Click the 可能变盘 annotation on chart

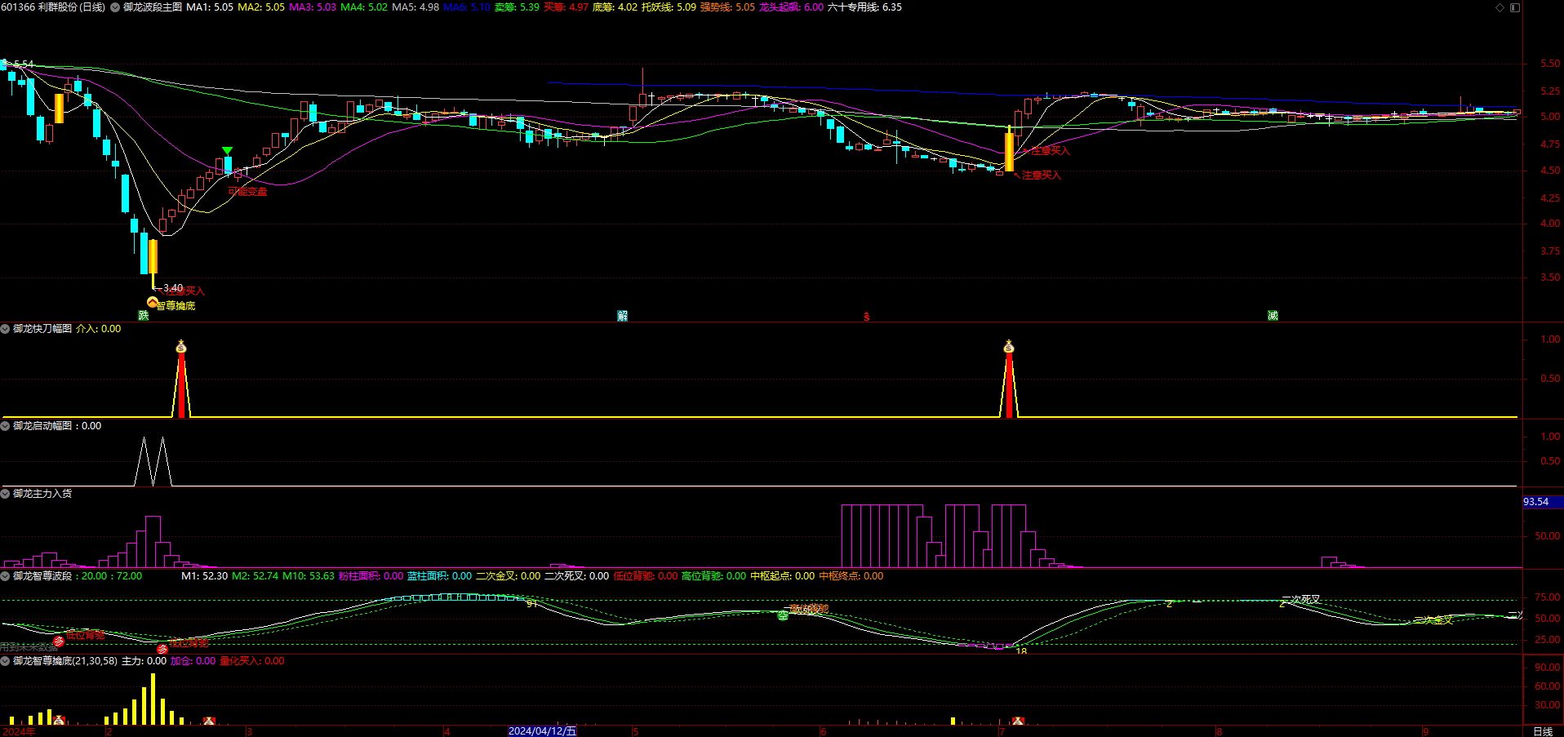248,191
